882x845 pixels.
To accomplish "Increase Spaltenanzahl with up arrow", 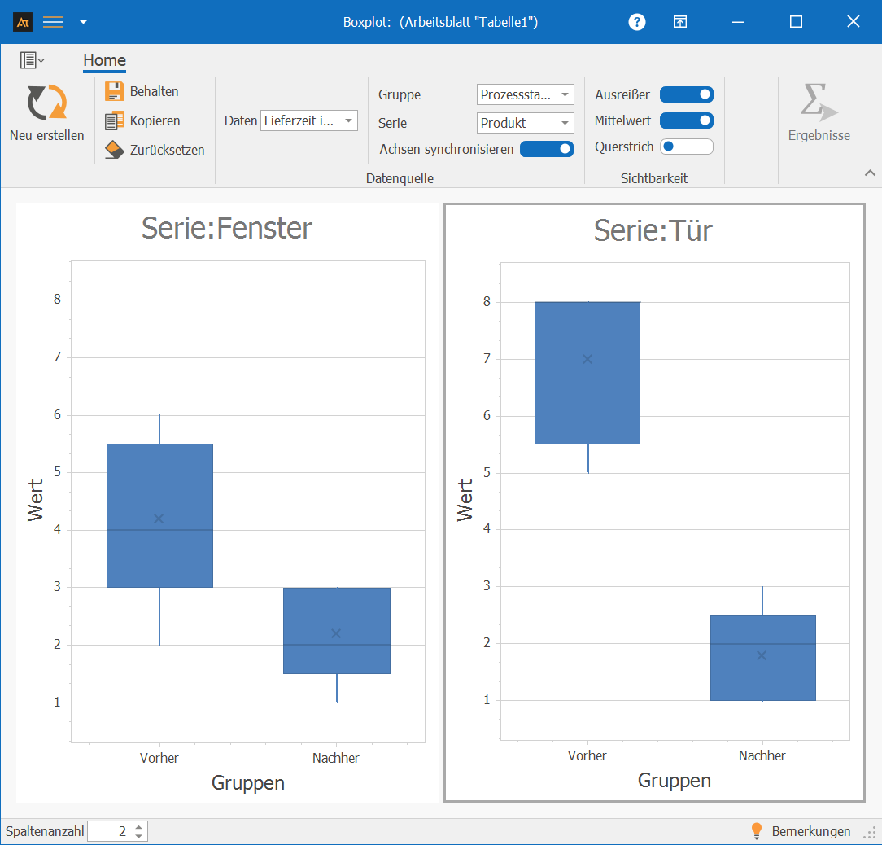I will pos(139,826).
